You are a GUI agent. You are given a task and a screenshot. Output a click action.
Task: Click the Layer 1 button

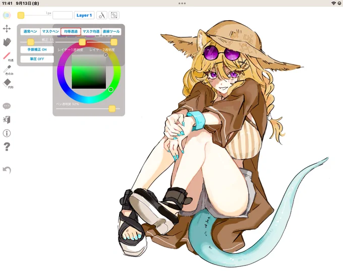coord(84,15)
